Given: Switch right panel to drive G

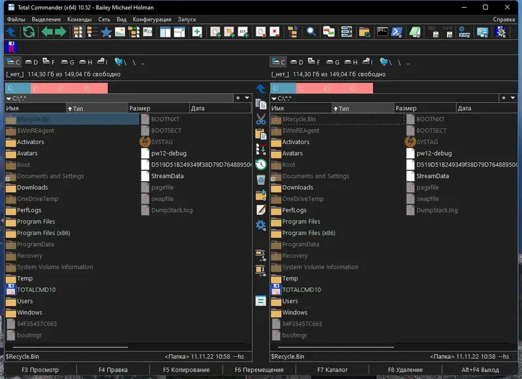Looking at the screenshot, I should pos(332,63).
